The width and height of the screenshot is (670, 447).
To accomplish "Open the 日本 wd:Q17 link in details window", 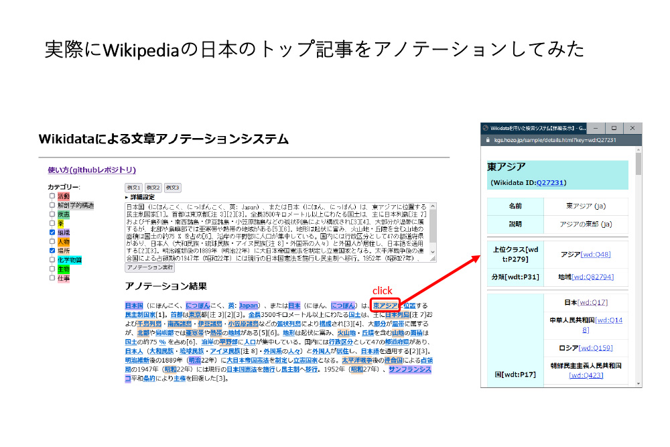I will tap(593, 302).
